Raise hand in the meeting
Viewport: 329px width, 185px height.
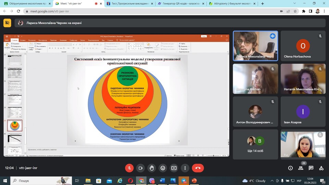(151, 168)
